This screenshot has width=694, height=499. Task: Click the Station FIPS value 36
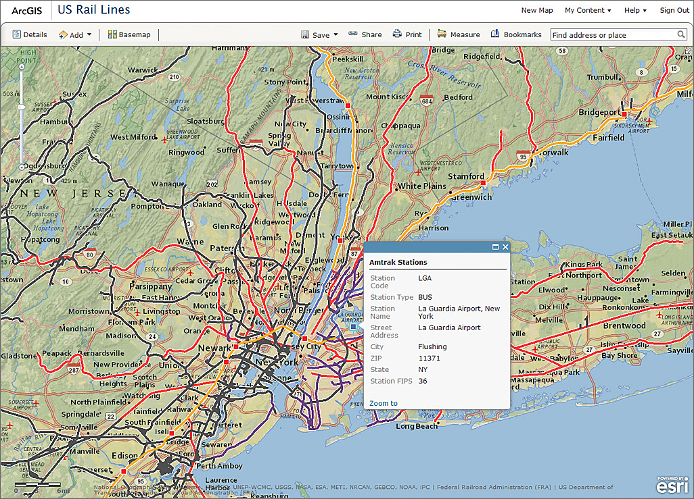423,381
